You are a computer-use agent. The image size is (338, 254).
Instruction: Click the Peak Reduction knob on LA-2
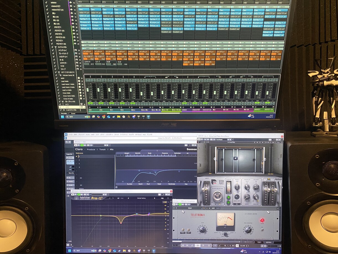point(248,230)
